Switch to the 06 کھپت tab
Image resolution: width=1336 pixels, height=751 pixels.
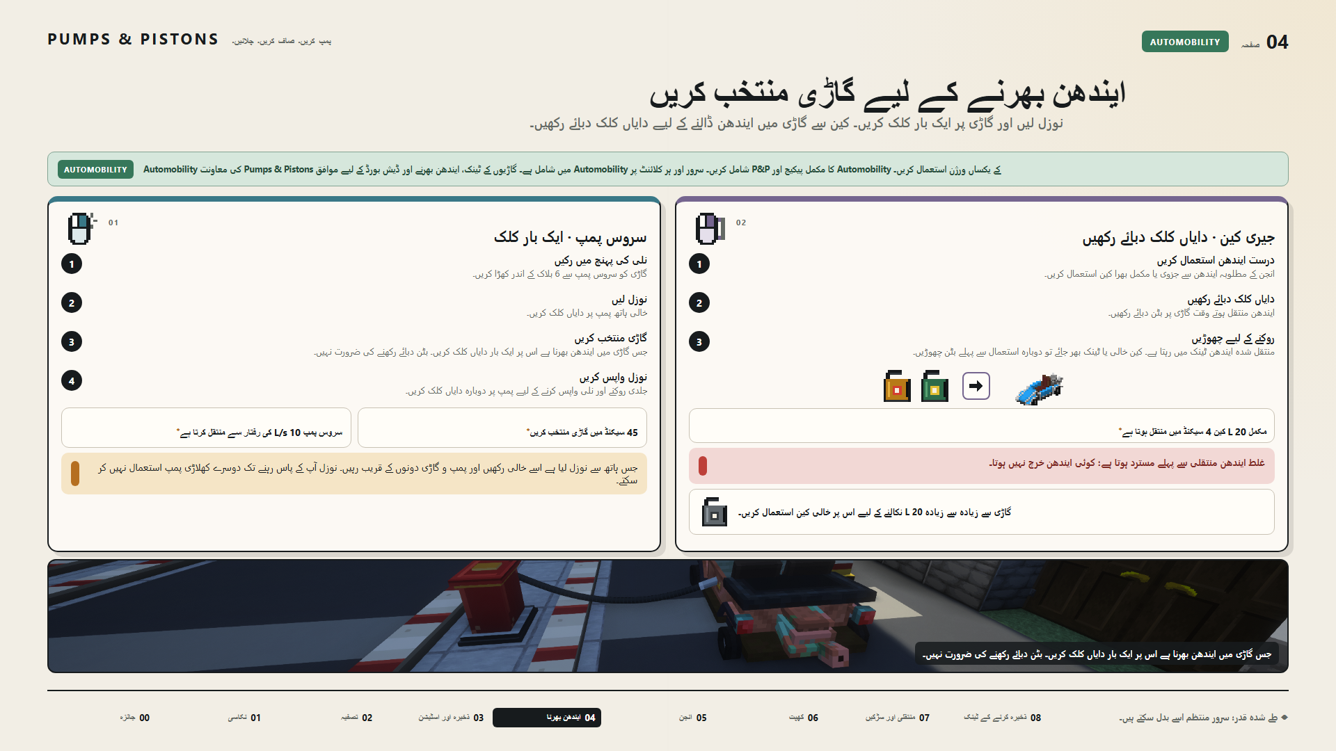(804, 718)
